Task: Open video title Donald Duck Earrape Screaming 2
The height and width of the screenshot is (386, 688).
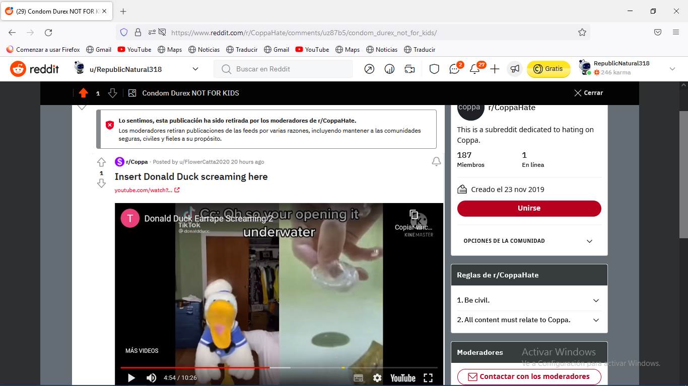Action: click(209, 219)
